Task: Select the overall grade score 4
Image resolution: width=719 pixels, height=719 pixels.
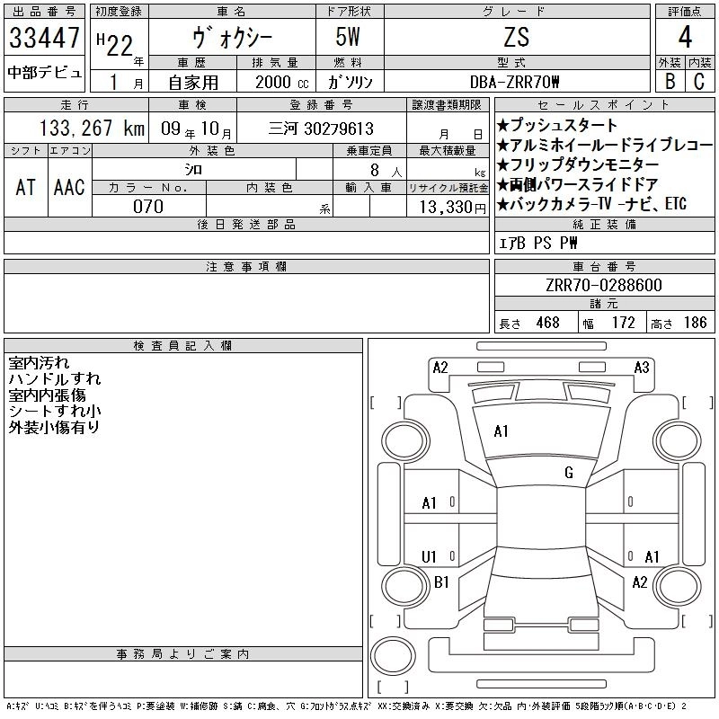Action: click(x=685, y=40)
